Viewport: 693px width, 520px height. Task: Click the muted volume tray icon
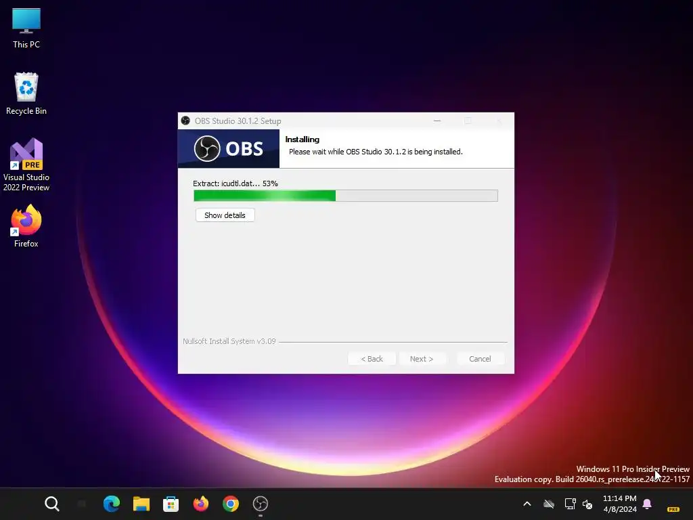tap(587, 504)
